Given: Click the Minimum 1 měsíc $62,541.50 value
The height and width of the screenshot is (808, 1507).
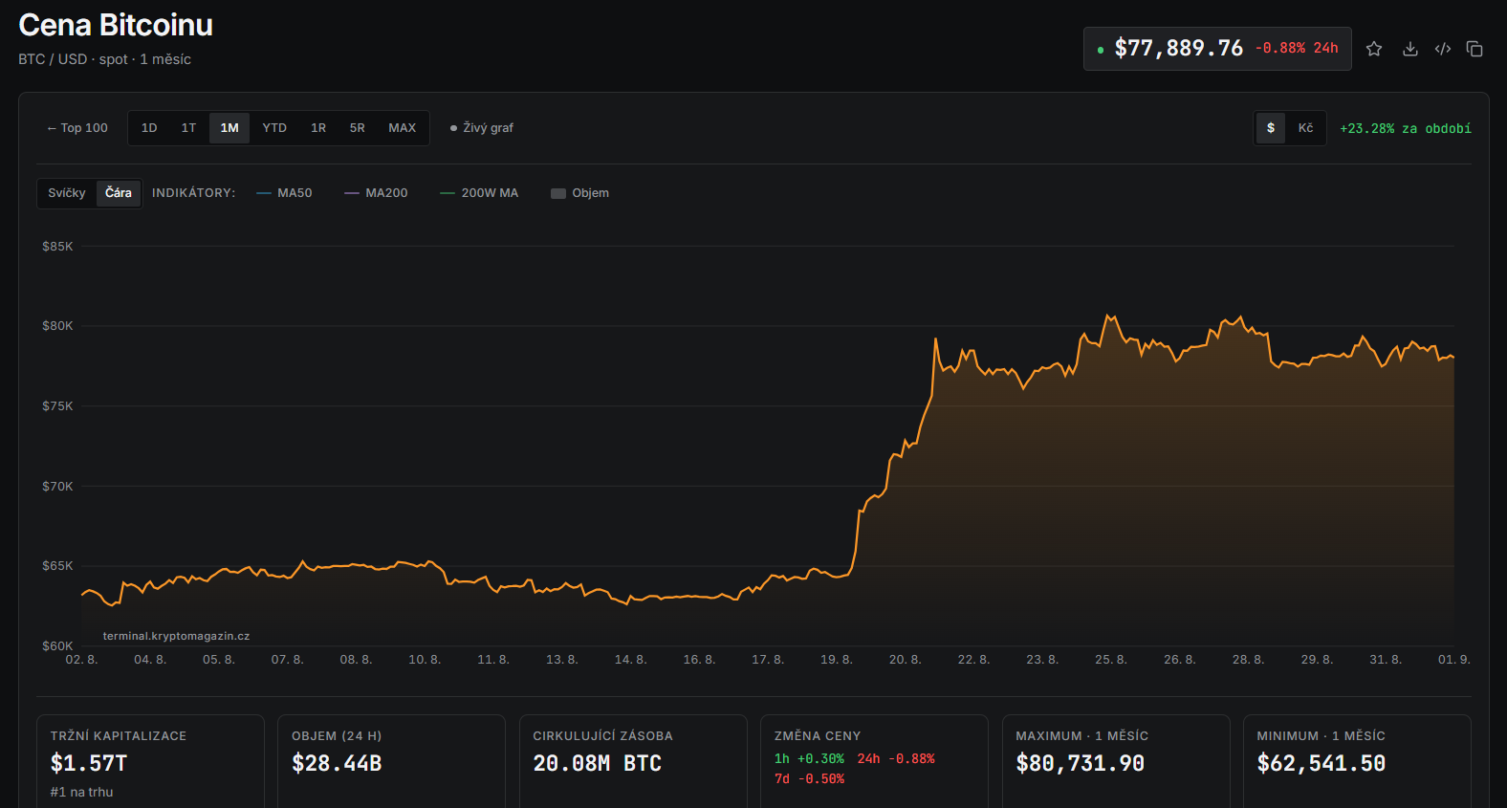Looking at the screenshot, I should [x=1321, y=763].
